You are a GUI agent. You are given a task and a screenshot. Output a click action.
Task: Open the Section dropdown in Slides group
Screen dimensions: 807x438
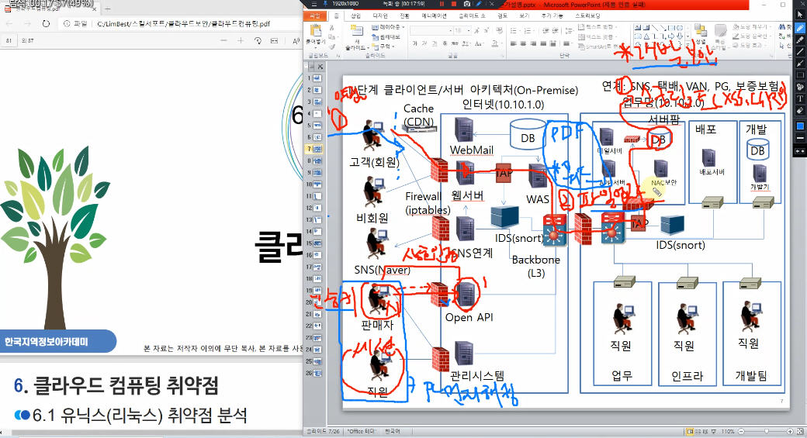click(x=383, y=47)
